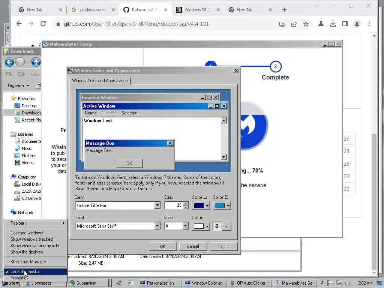This screenshot has height=288, width=384.
Task: Switch to the Personalization taskbar button
Action: [160, 283]
